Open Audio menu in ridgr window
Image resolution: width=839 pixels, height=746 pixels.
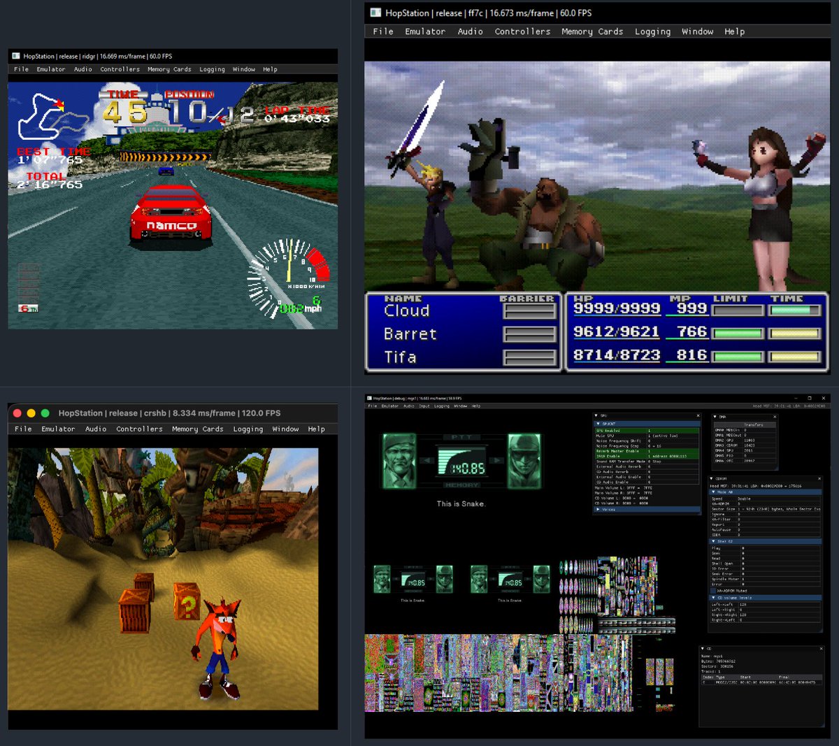pyautogui.click(x=83, y=69)
